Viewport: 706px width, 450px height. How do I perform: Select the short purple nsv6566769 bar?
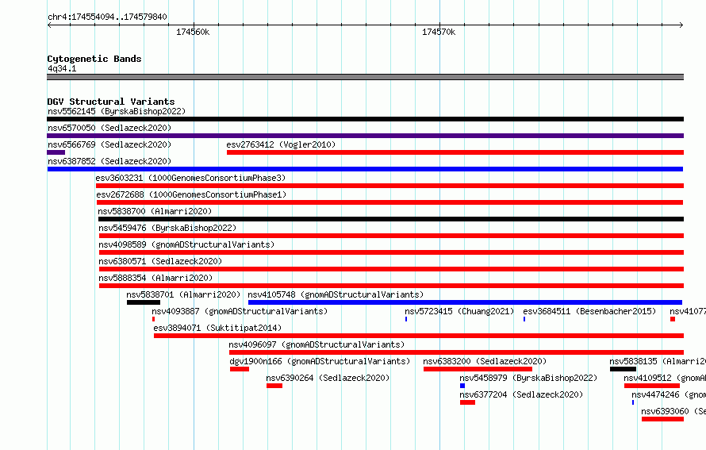56,152
